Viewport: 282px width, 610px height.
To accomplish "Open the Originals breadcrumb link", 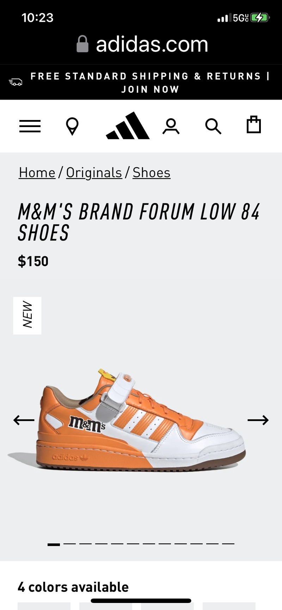I will (94, 172).
